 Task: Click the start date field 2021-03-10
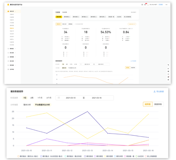pos(71,98)
